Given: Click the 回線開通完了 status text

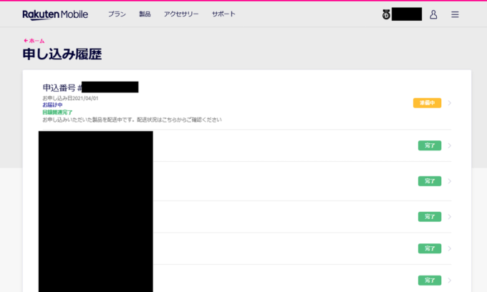Looking at the screenshot, I should pos(57,112).
